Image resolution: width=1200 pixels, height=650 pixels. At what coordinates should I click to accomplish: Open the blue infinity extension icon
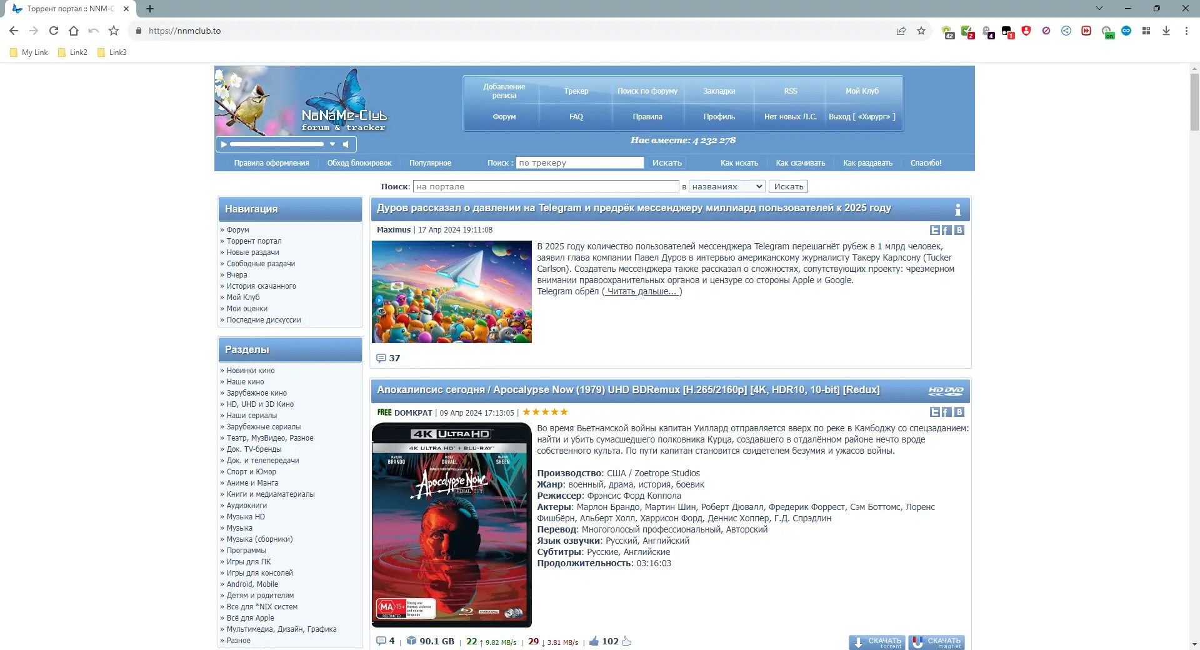(1126, 31)
